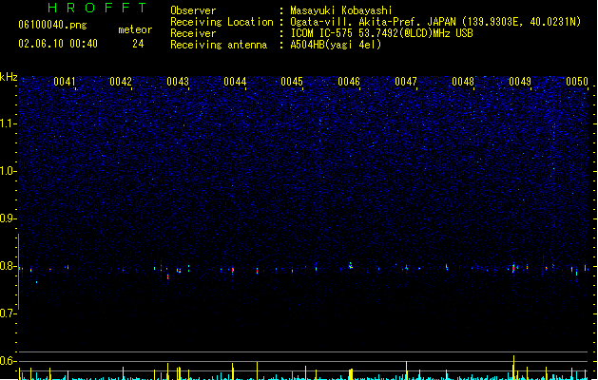Select the filename 06100040.png
Image resolution: width=598 pixels, height=380 pixels.
click(x=52, y=25)
